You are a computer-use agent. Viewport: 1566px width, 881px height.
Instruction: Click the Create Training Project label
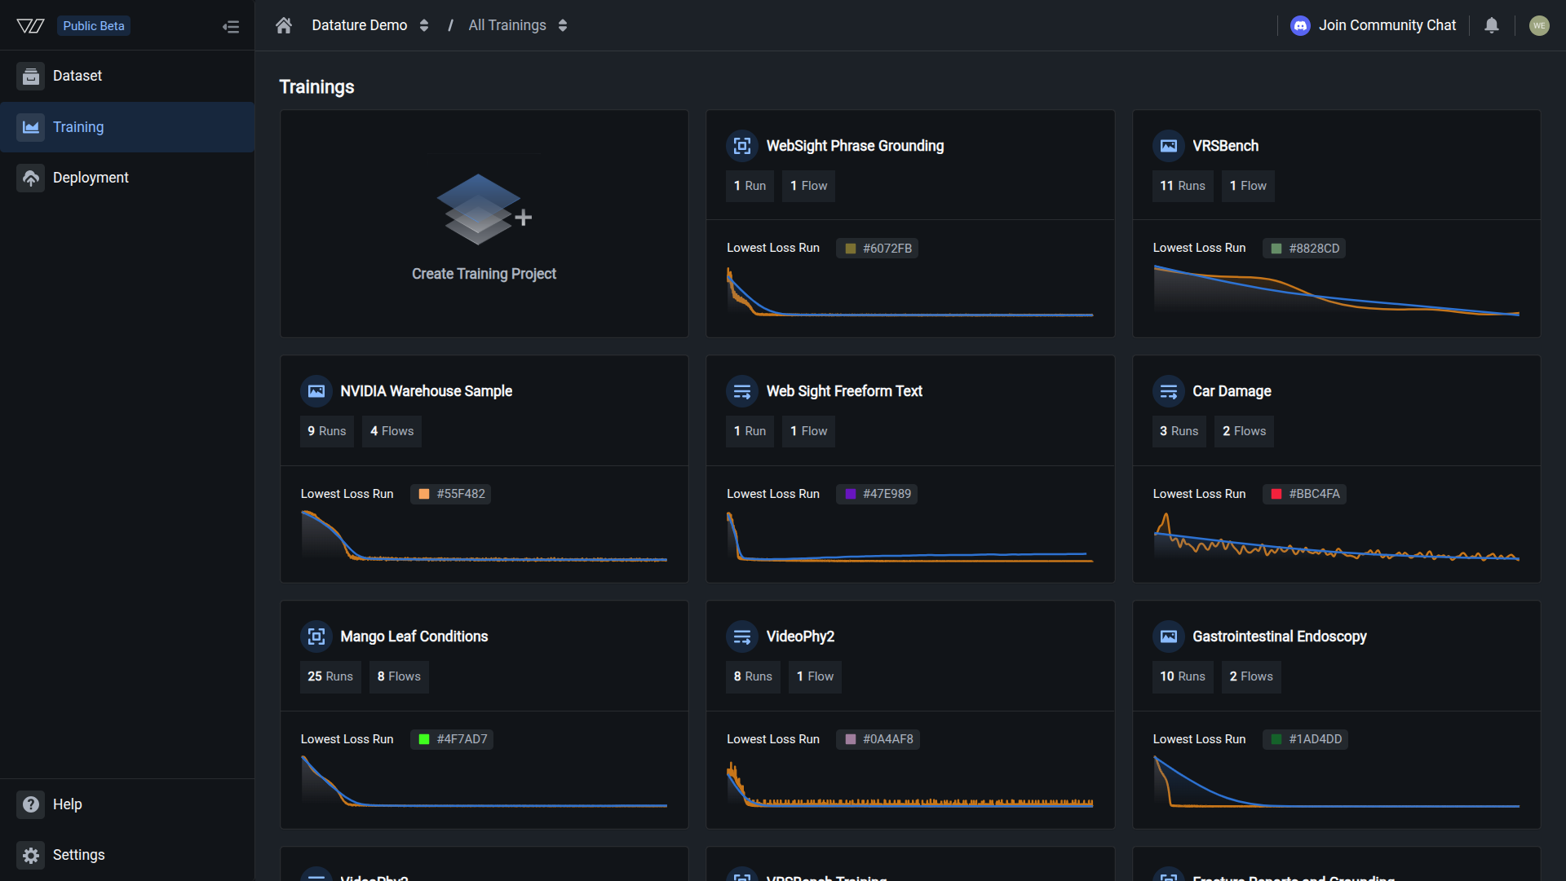point(484,274)
